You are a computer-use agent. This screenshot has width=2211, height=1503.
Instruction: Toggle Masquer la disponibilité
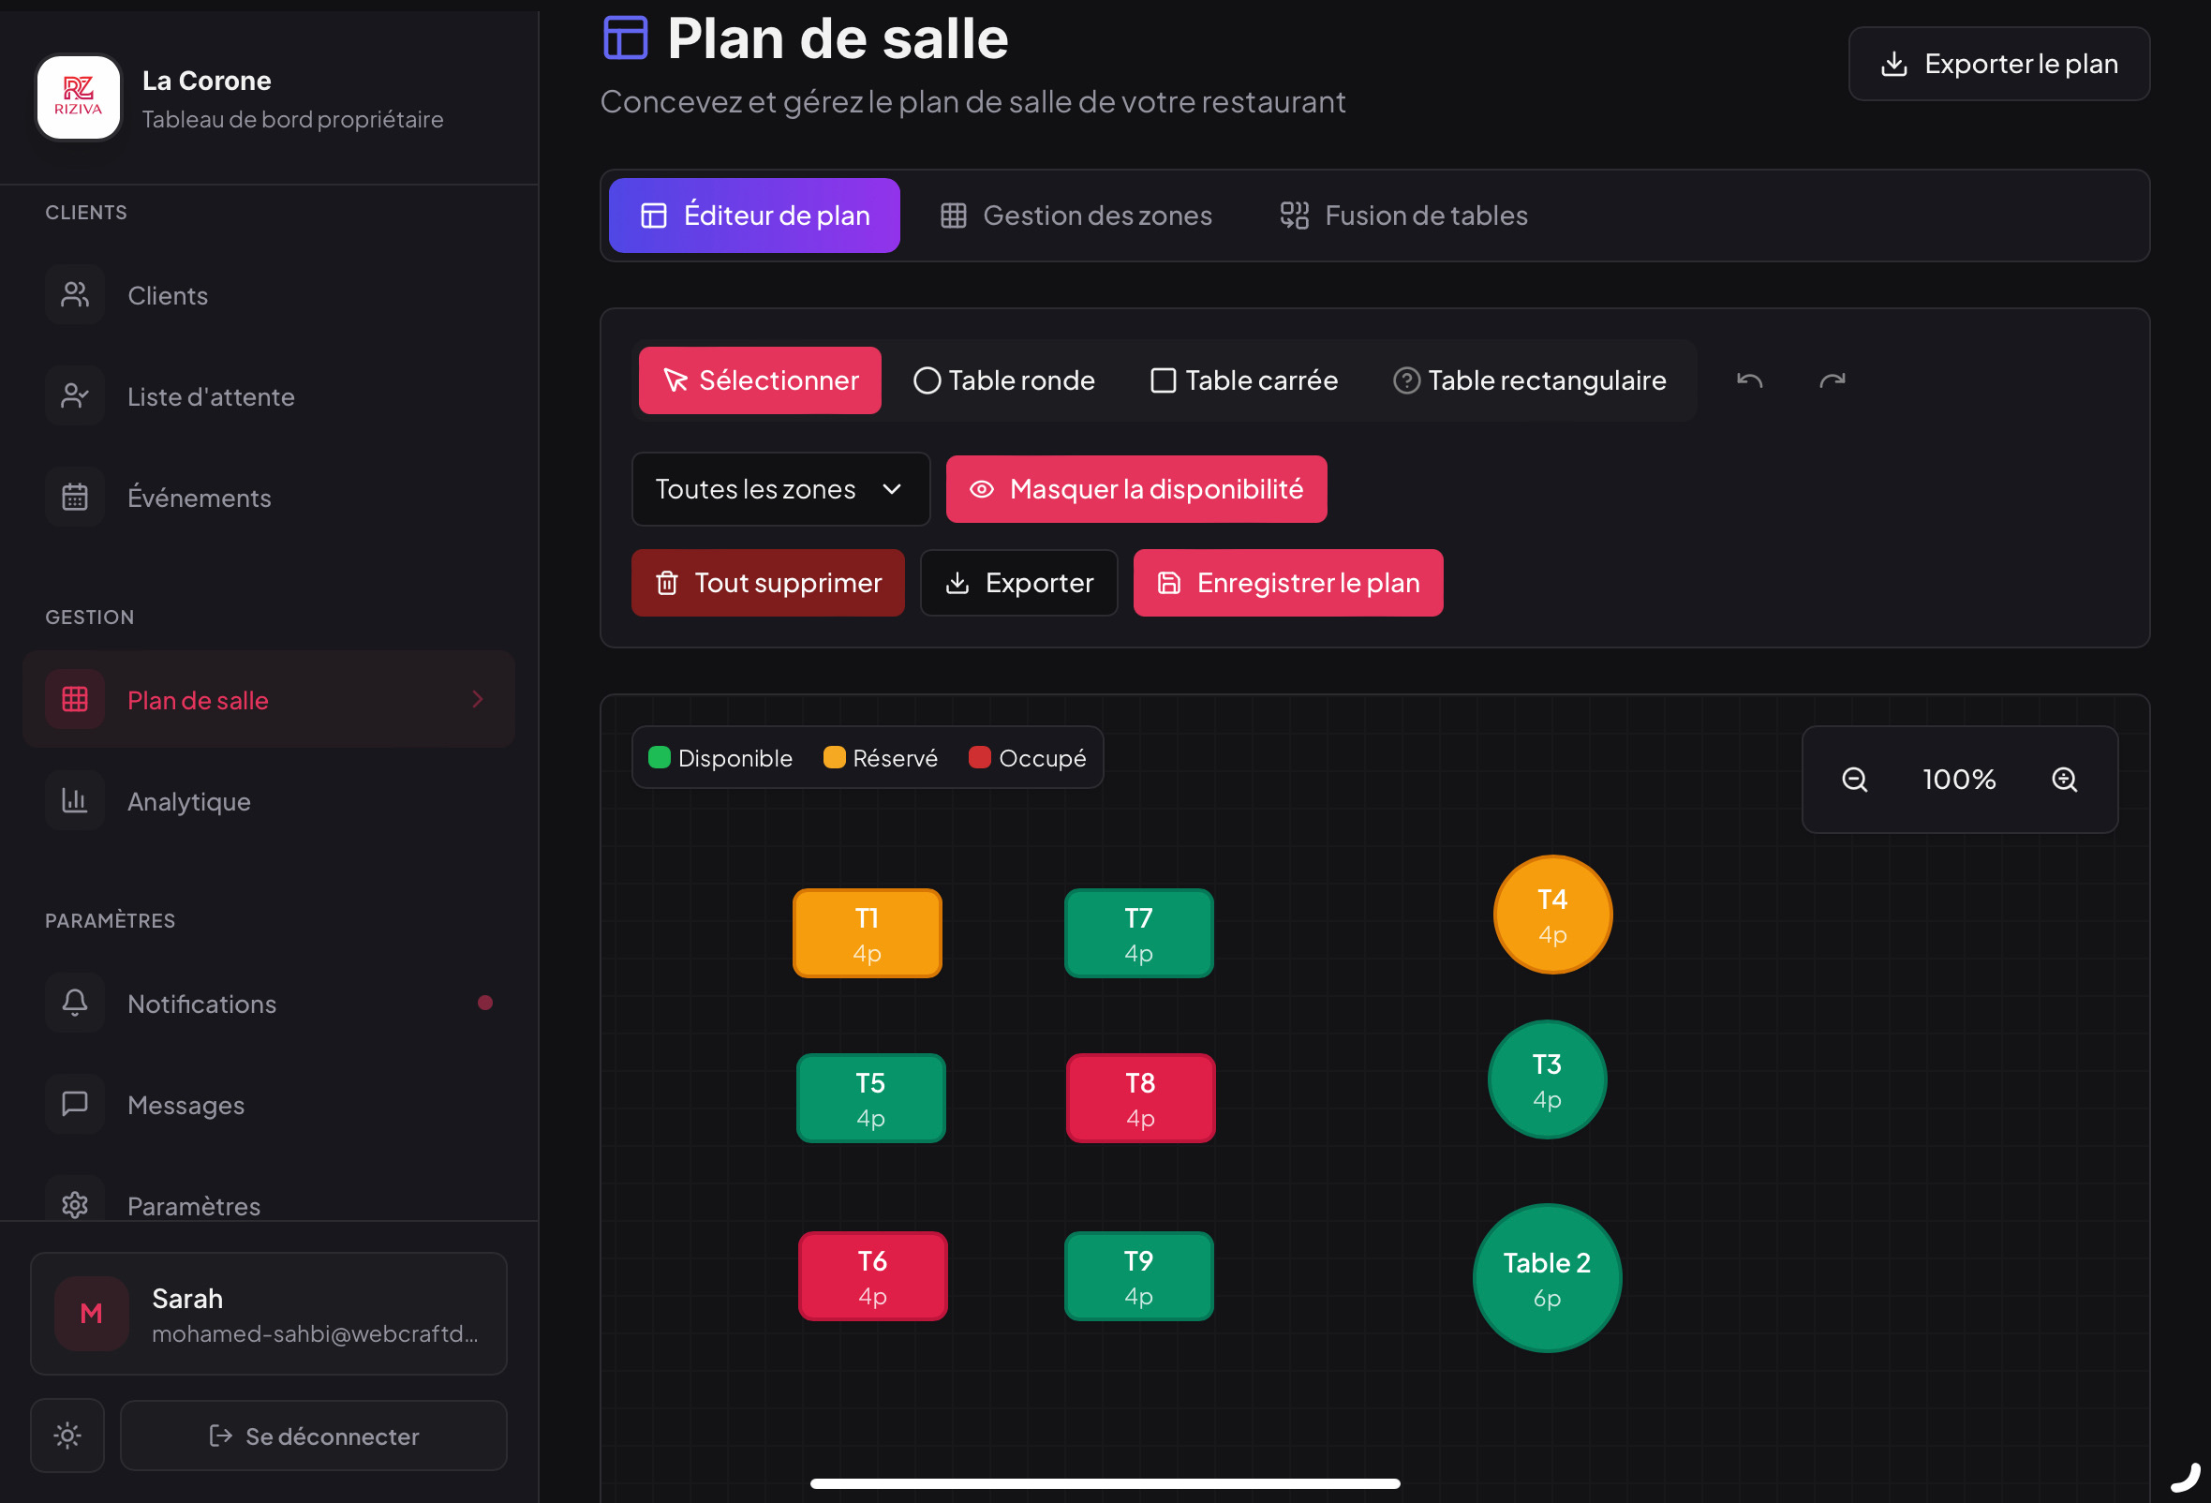(x=1135, y=488)
